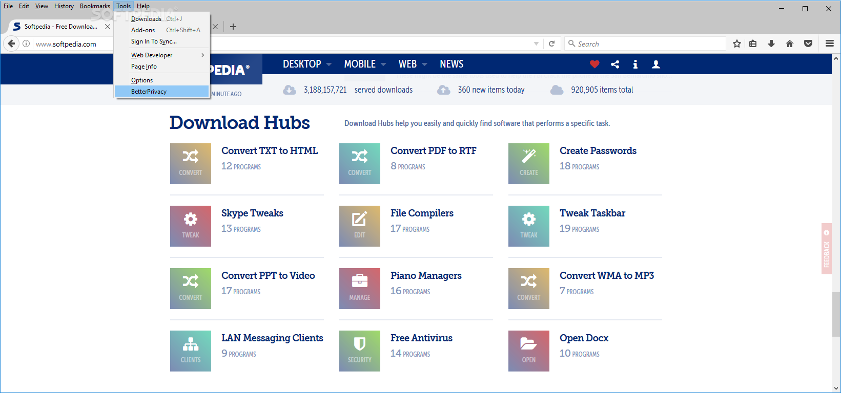Go to the home page icon

point(790,44)
